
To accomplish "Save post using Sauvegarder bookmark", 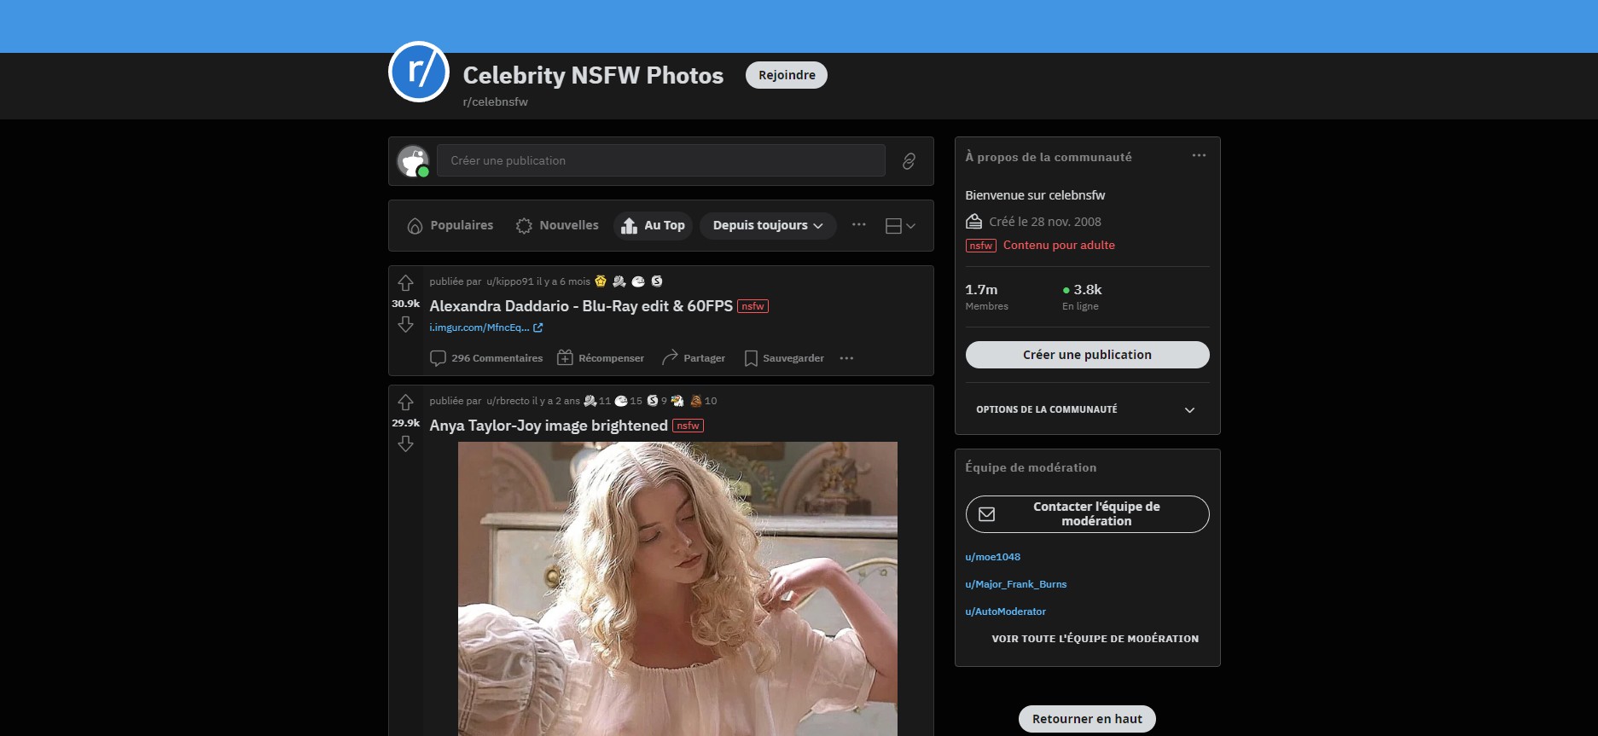I will point(784,358).
